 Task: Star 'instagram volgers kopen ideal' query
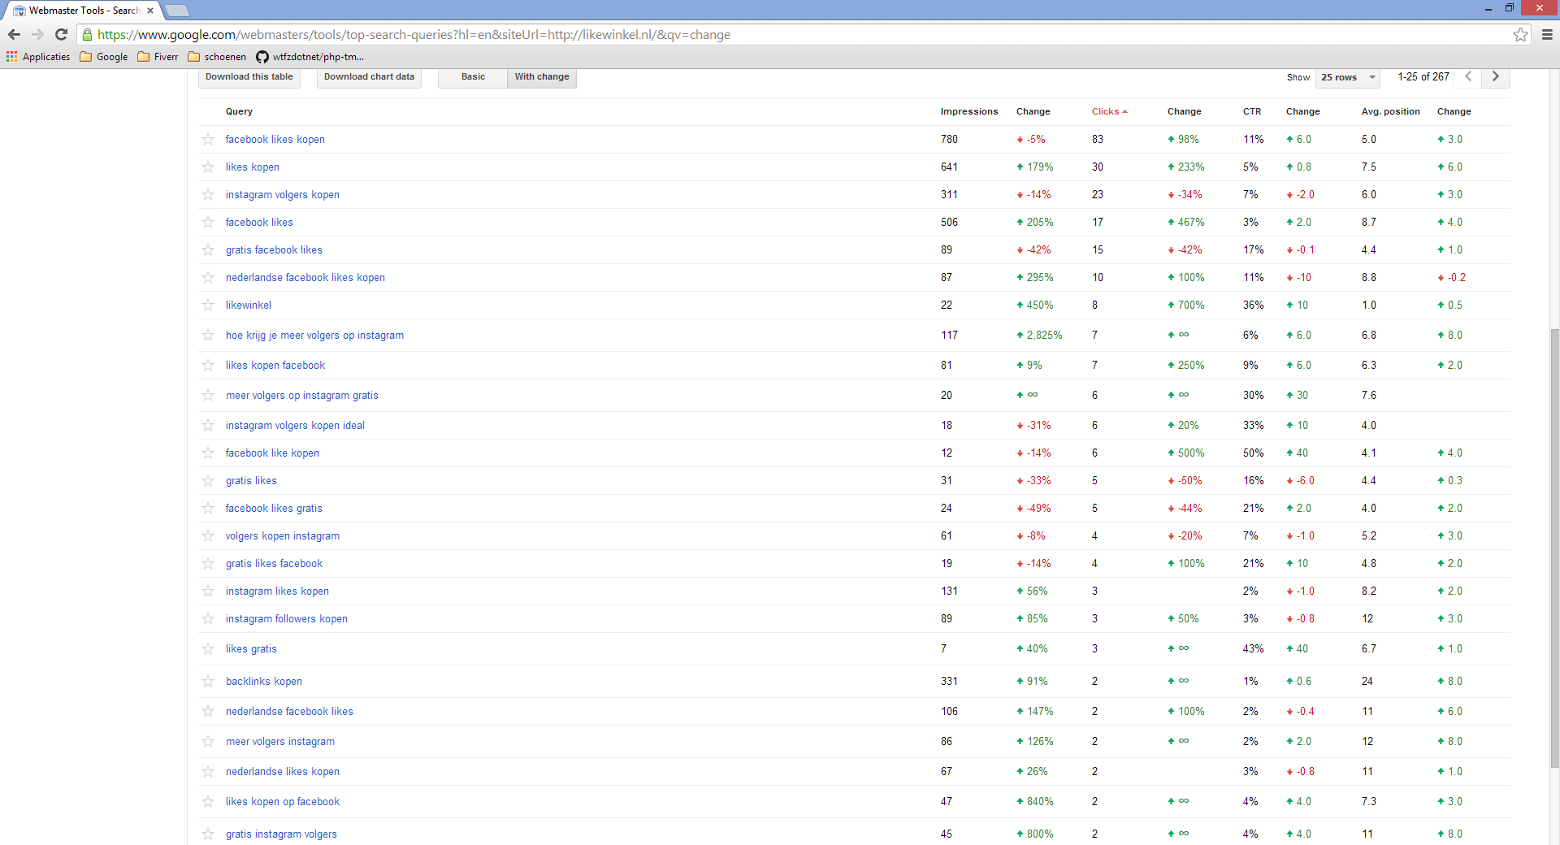coord(208,426)
